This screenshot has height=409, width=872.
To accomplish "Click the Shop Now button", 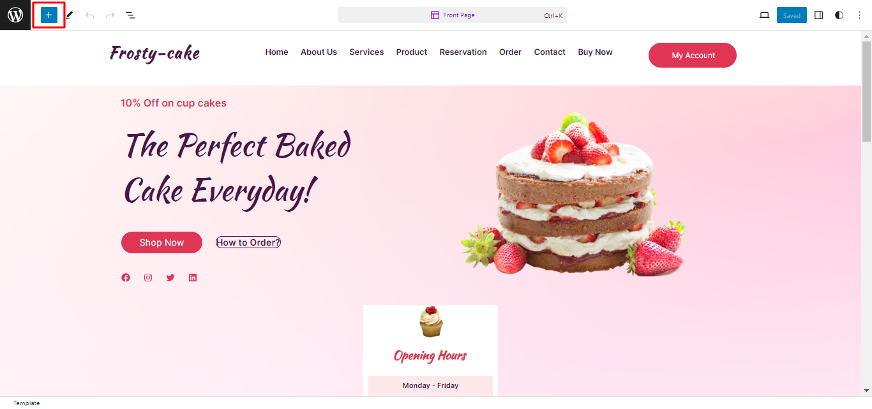I will click(162, 242).
